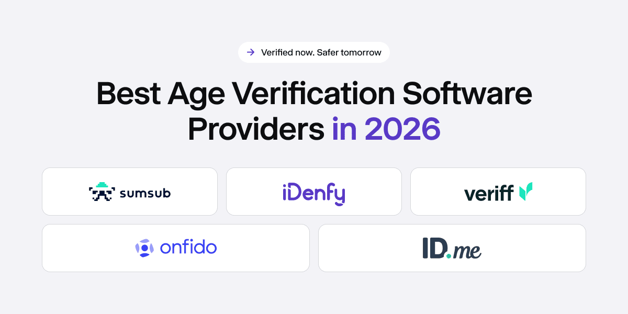Click the green Veriff leaf icon

click(x=525, y=192)
